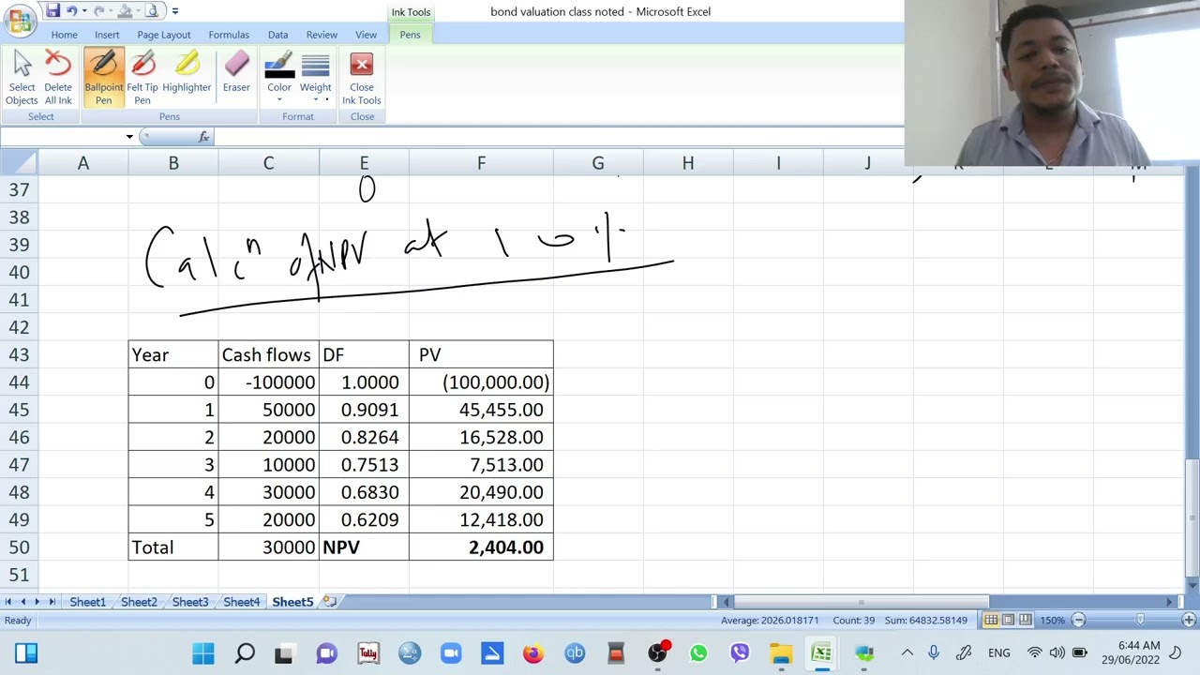Image resolution: width=1200 pixels, height=675 pixels.
Task: Click into the formula bar
Action: click(558, 137)
